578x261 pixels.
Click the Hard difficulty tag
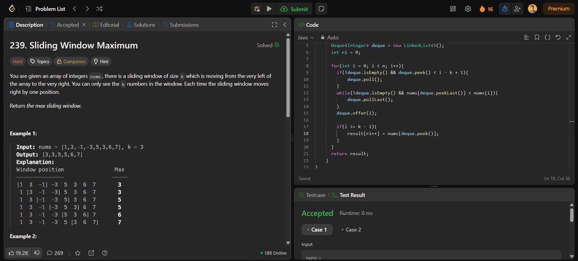tap(17, 62)
